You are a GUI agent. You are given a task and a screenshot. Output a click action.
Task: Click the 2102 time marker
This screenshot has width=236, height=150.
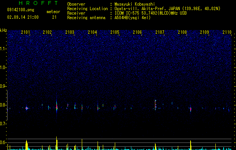47,32
